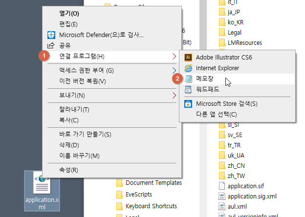Click the sv_SE folder name
Screen dimensions: 305x217
click(235, 135)
